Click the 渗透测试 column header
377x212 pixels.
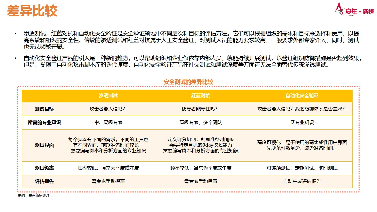point(108,96)
